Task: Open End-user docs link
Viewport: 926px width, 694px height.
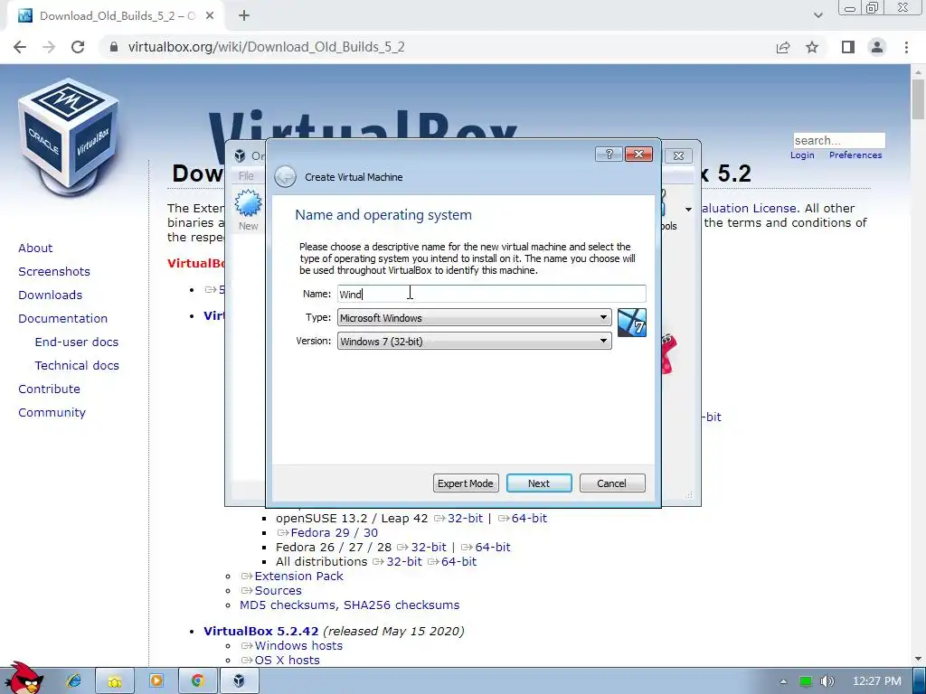Action: pyautogui.click(x=77, y=342)
